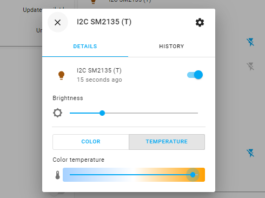The image size is (265, 198).
Task: Click the topmost blue flash-off icon behind dialog
Action: [x=250, y=42]
